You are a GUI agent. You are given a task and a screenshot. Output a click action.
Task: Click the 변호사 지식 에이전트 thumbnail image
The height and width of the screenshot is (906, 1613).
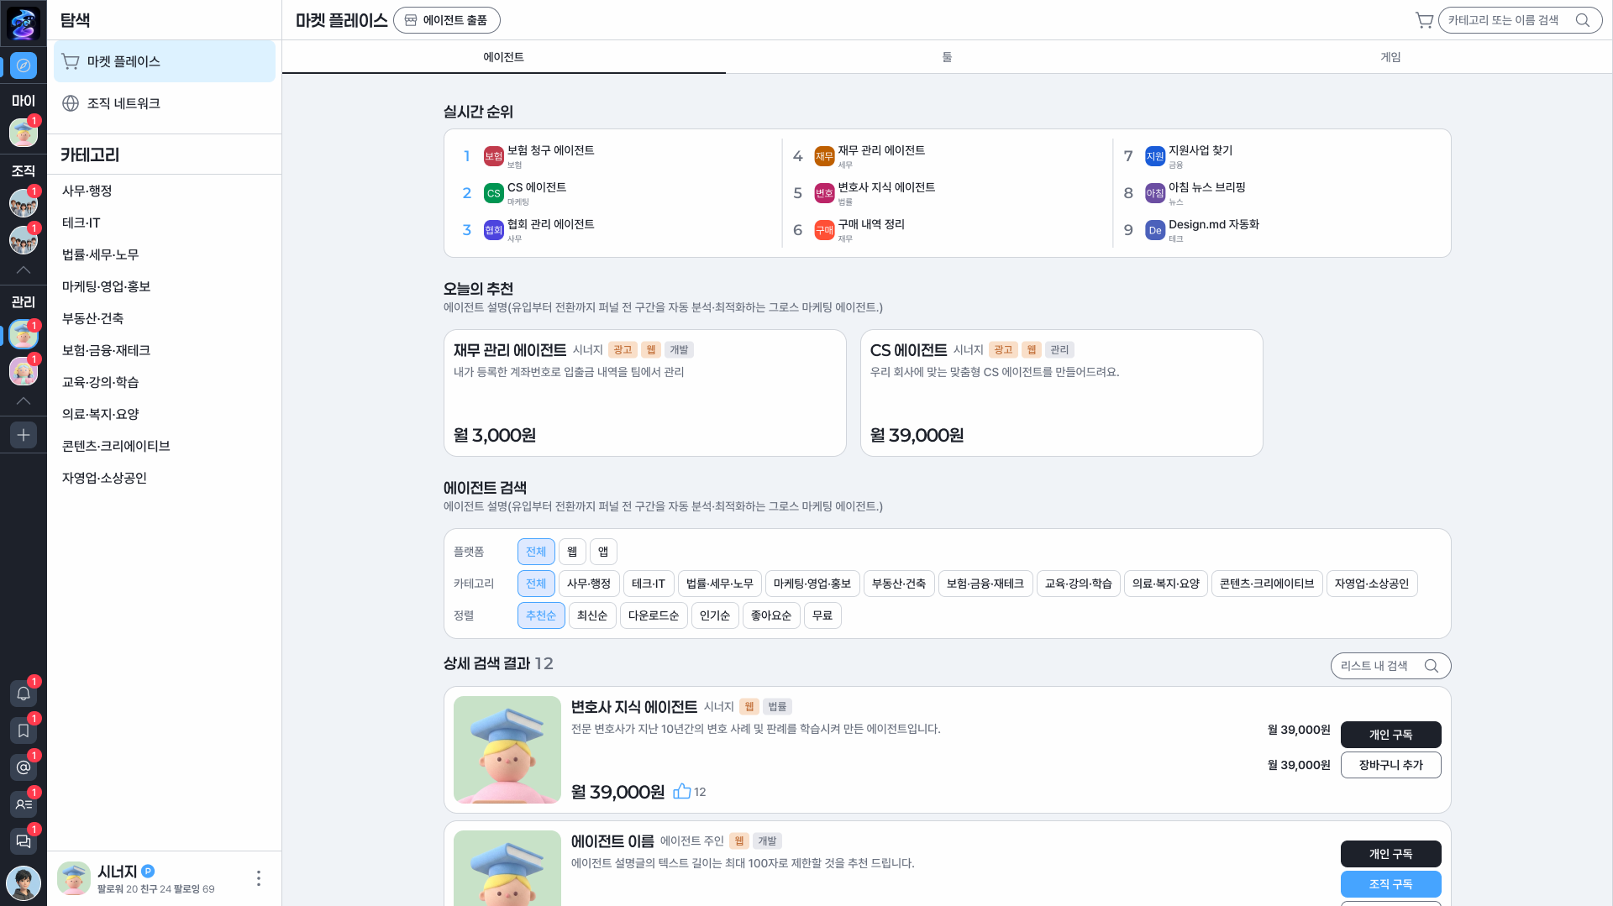(507, 750)
